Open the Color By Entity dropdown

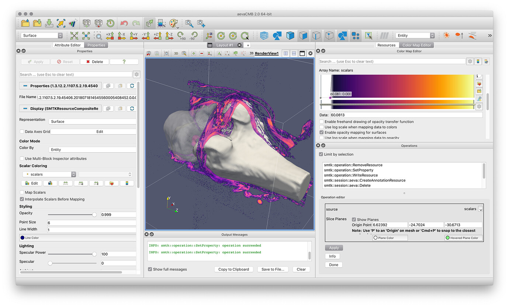[x=92, y=150]
